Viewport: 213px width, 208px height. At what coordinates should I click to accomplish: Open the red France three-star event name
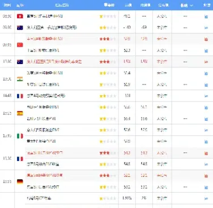click(x=45, y=152)
